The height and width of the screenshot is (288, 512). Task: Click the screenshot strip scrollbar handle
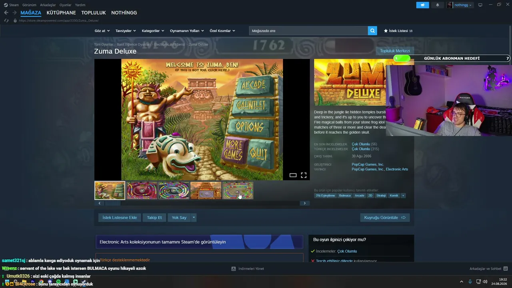tap(113, 203)
